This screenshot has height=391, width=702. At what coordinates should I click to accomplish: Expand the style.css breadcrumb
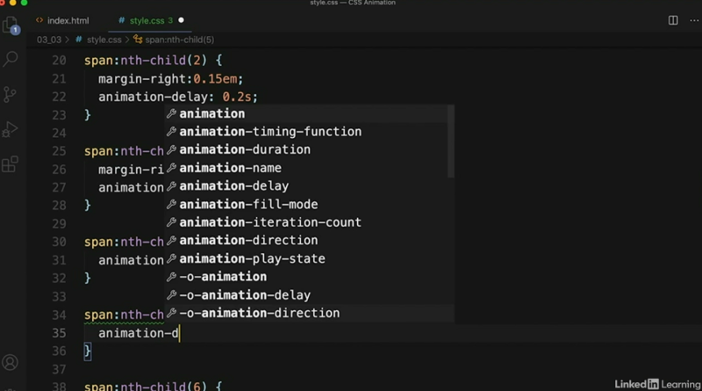coord(104,40)
